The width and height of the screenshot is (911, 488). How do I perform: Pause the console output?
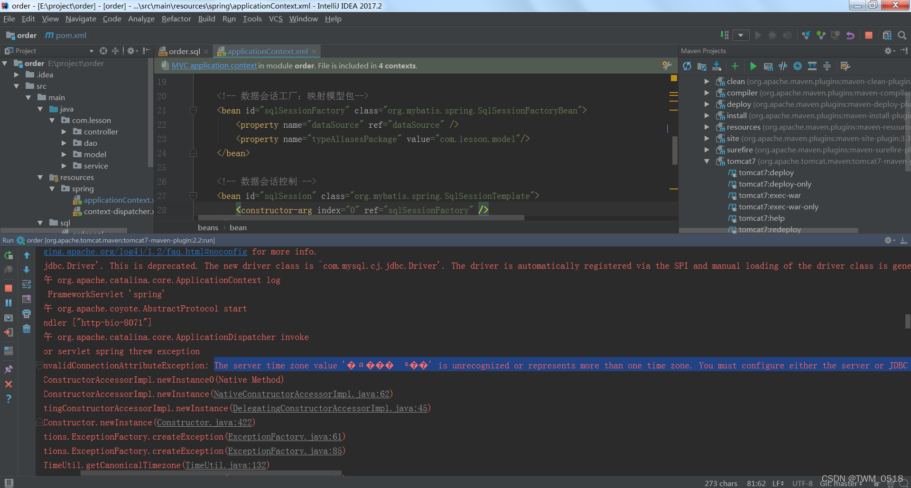point(9,303)
